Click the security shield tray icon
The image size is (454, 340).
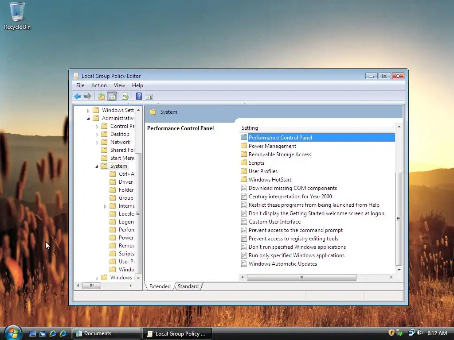[x=391, y=333]
